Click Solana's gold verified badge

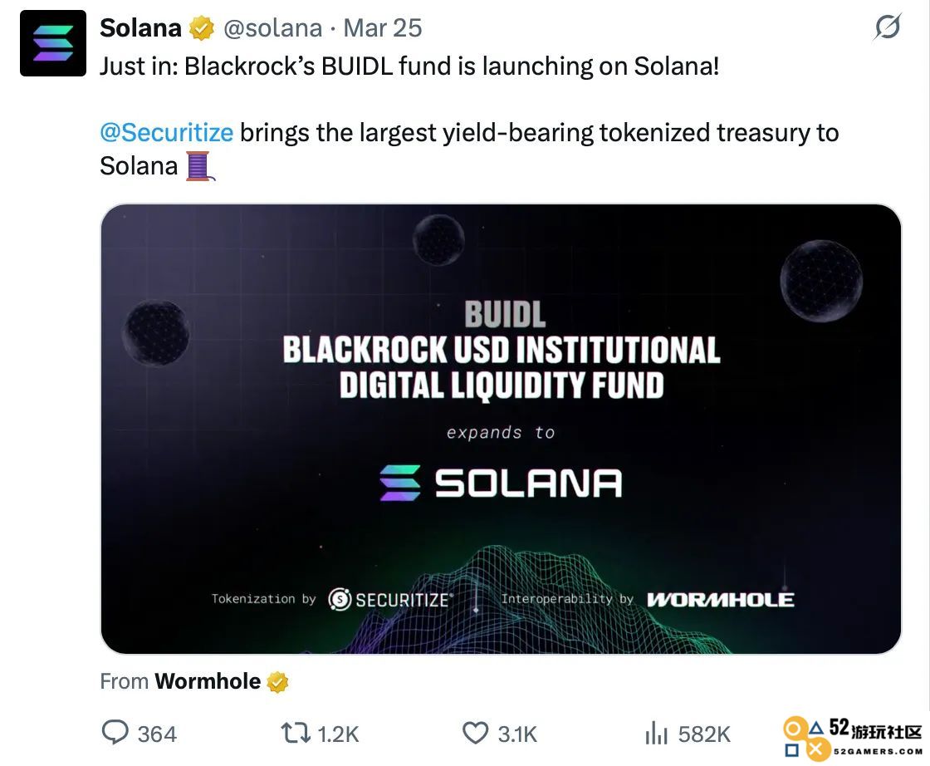coord(202,28)
